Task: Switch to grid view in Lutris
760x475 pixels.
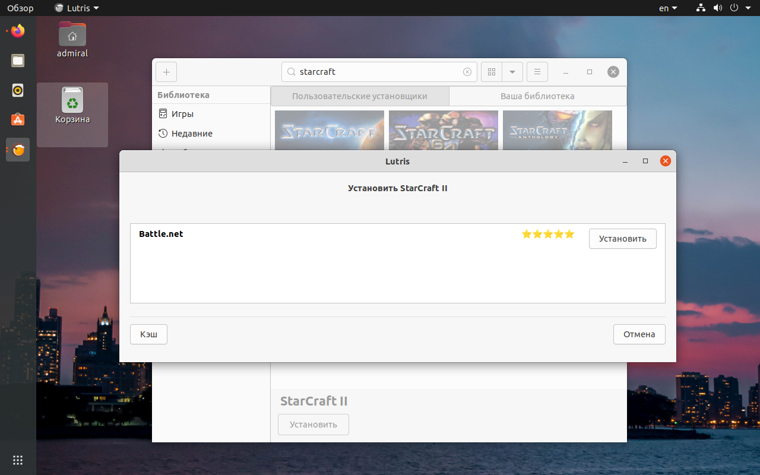Action: coord(491,72)
